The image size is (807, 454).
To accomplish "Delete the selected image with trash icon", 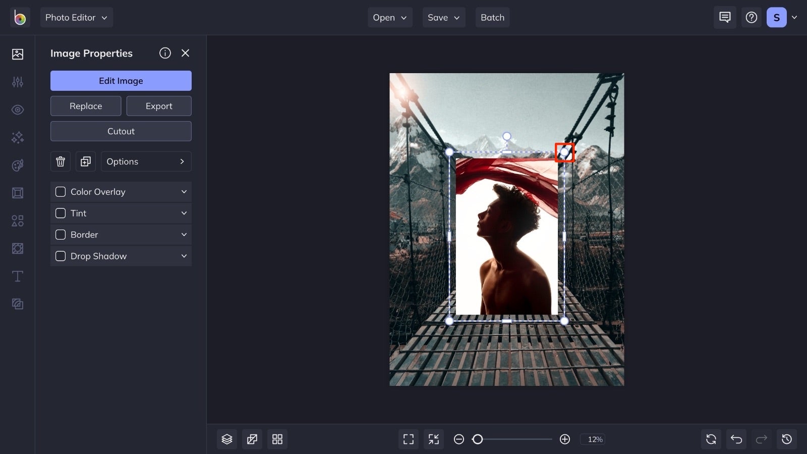I will click(x=61, y=161).
